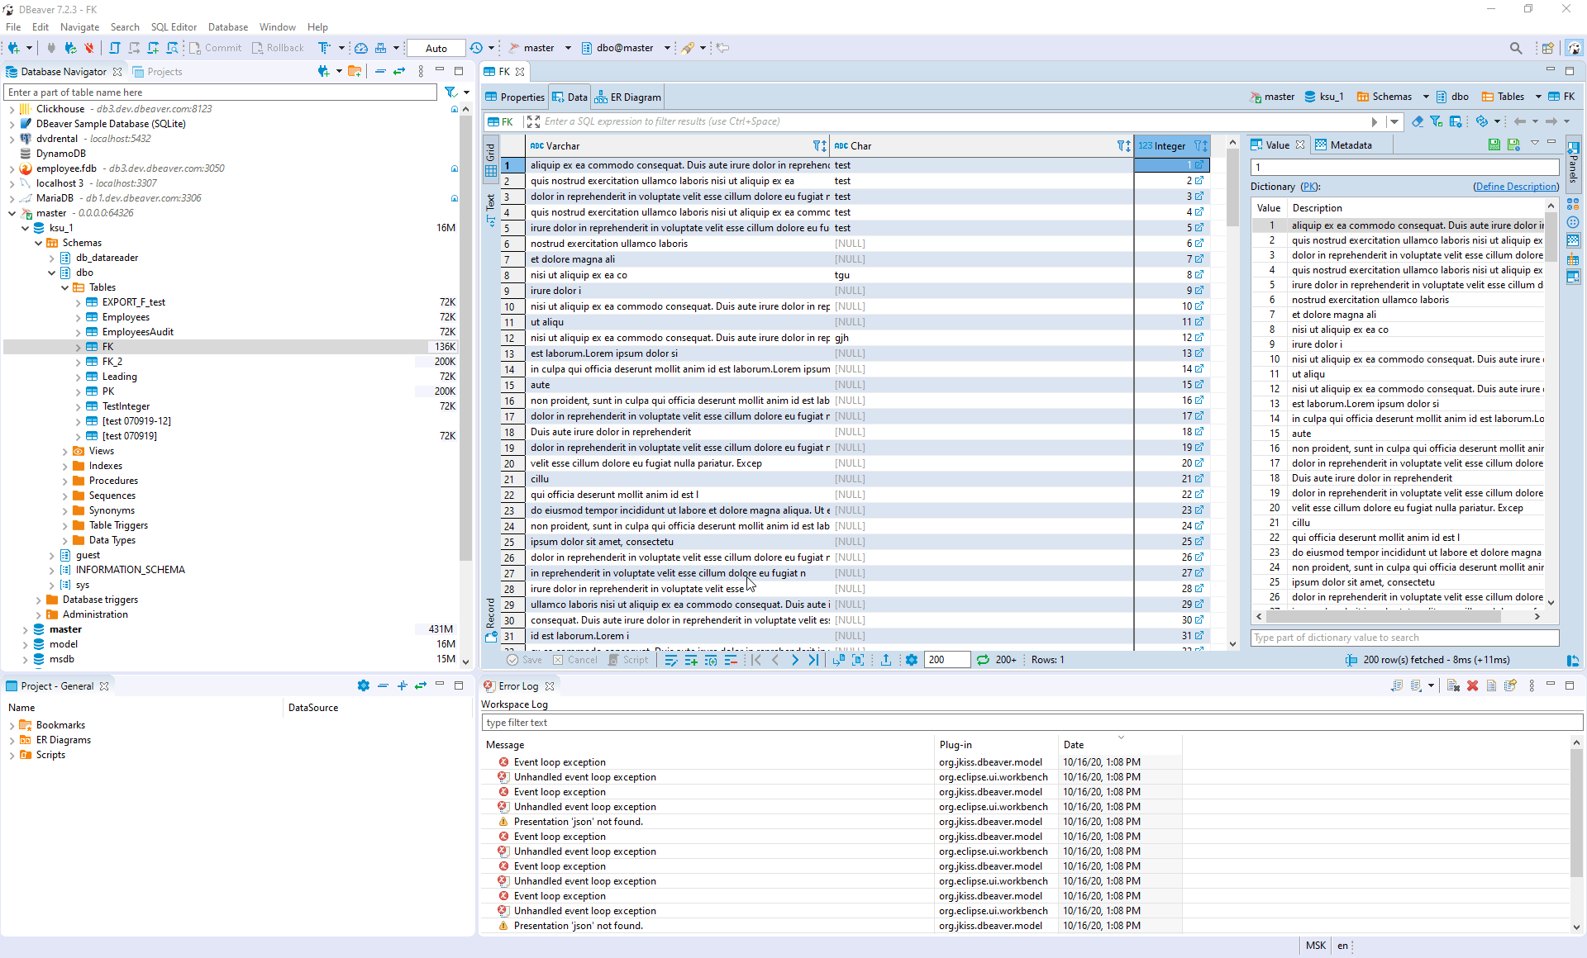Click the Delete row icon in results toolbar
The height and width of the screenshot is (958, 1587).
click(731, 660)
